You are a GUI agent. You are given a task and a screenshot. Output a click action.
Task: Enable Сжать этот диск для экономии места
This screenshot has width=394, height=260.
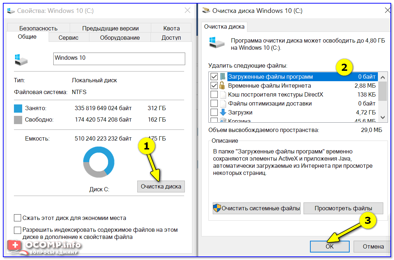(17, 218)
